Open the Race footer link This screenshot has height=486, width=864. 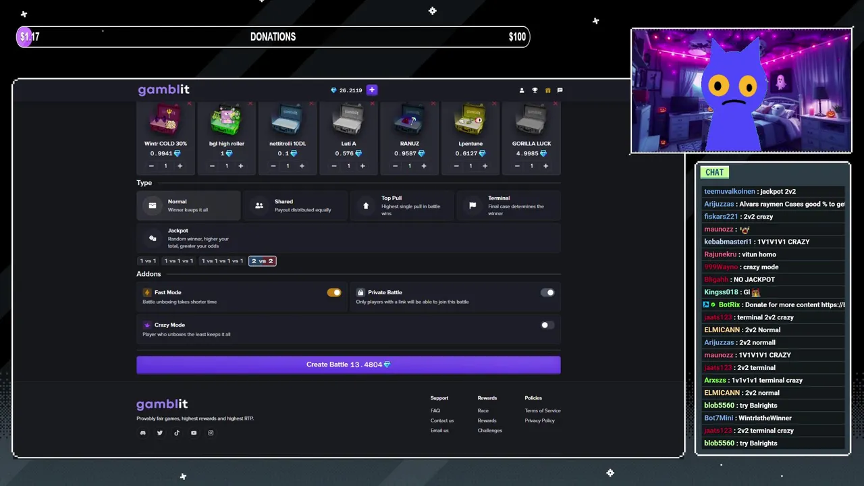pyautogui.click(x=483, y=410)
